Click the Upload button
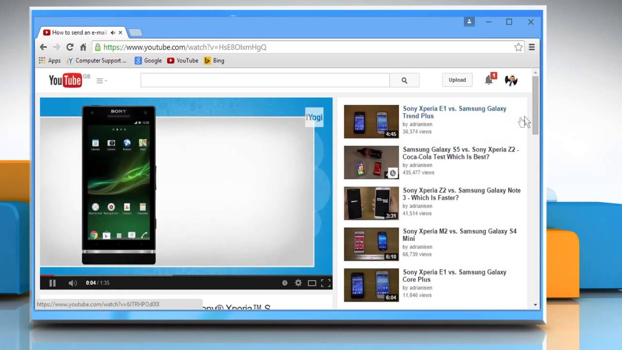The width and height of the screenshot is (622, 350). (x=457, y=80)
